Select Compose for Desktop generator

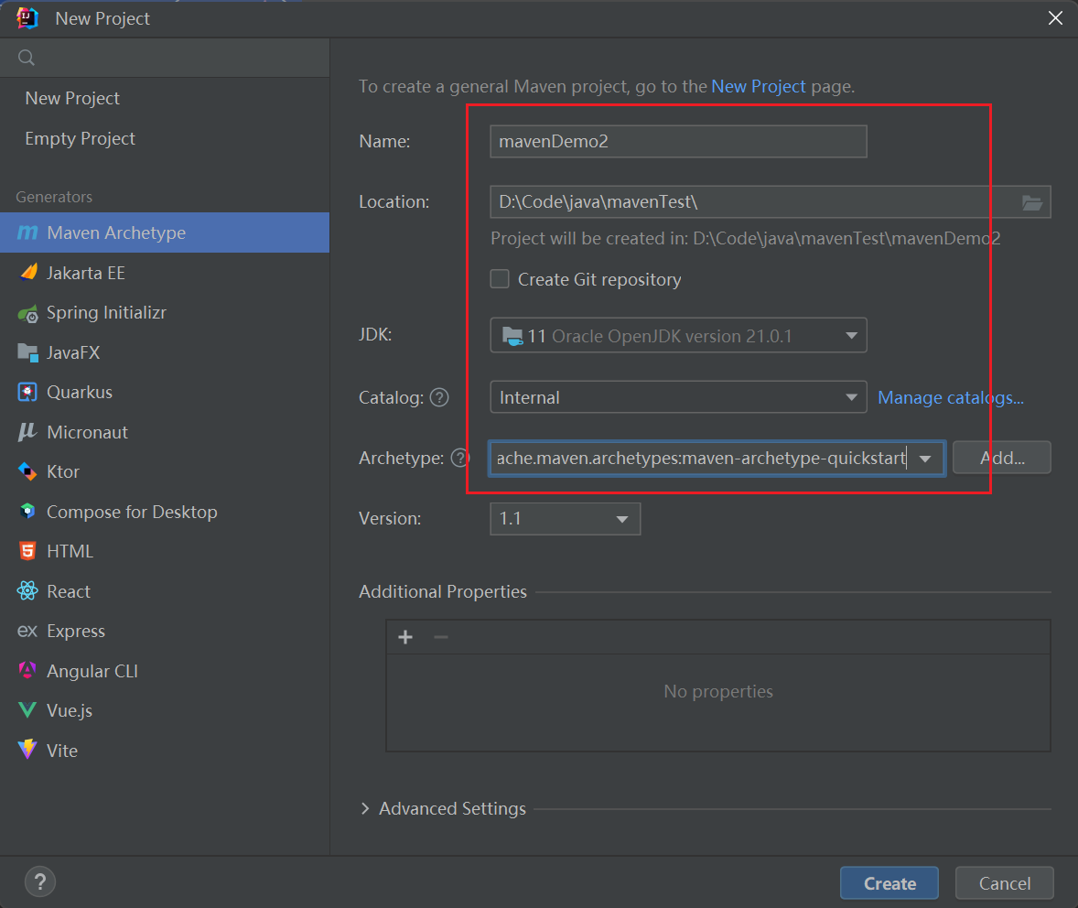[x=132, y=513]
